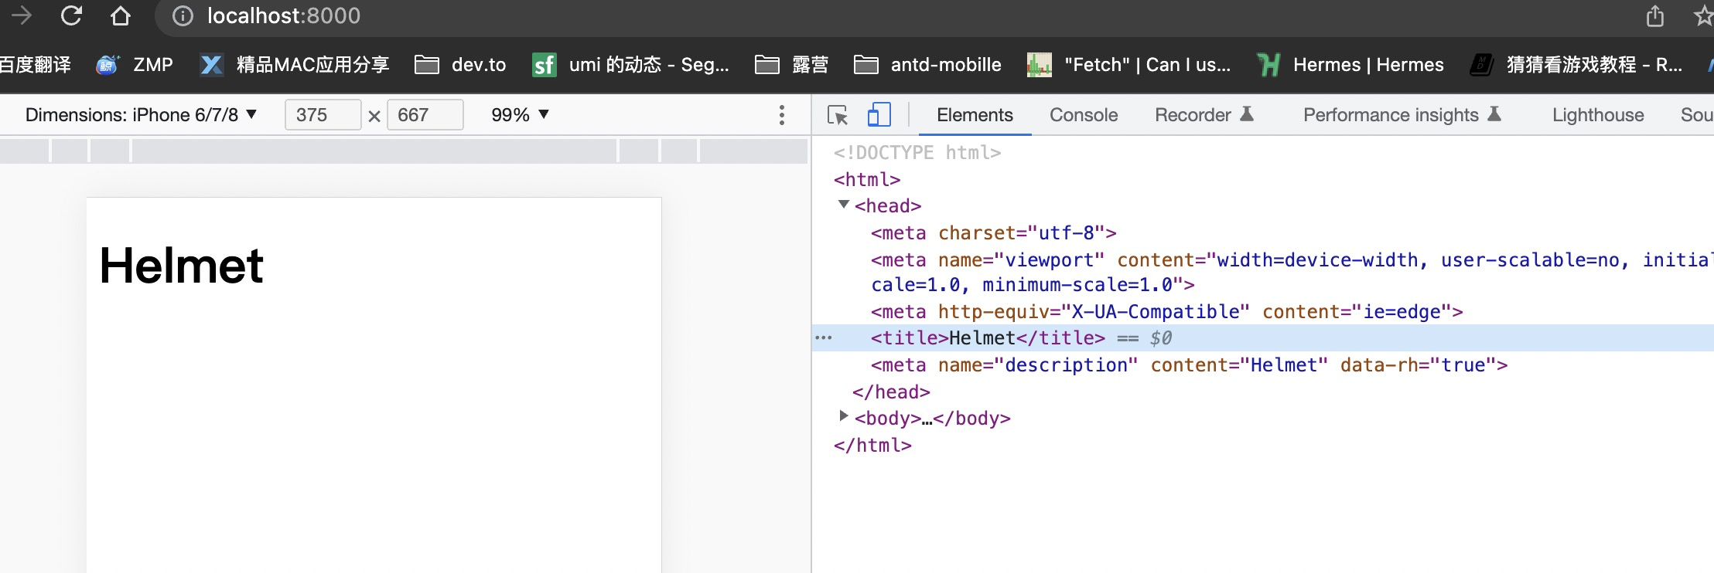
Task: Open the Dimensions: iPhone 6/7/8 dropdown
Action: coord(141,115)
